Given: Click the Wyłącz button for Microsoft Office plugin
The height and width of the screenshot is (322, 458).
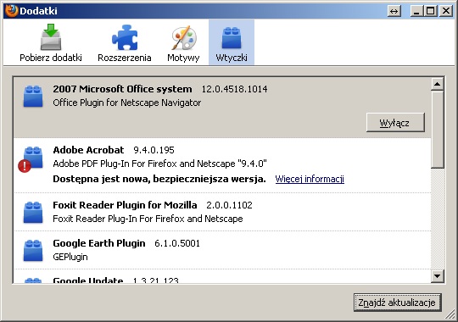Looking at the screenshot, I should click(x=395, y=123).
